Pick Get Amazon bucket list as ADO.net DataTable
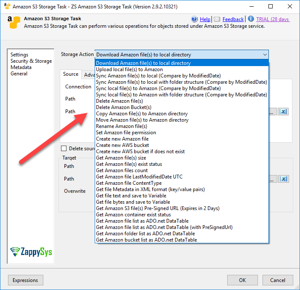 [x=182, y=240]
